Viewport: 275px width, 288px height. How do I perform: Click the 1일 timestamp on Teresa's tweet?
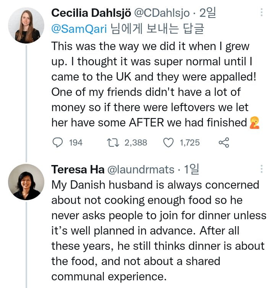point(192,169)
